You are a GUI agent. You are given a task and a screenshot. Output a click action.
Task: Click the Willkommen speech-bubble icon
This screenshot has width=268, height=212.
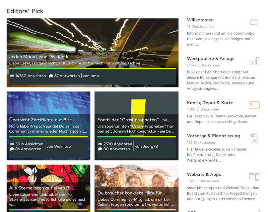254,22
